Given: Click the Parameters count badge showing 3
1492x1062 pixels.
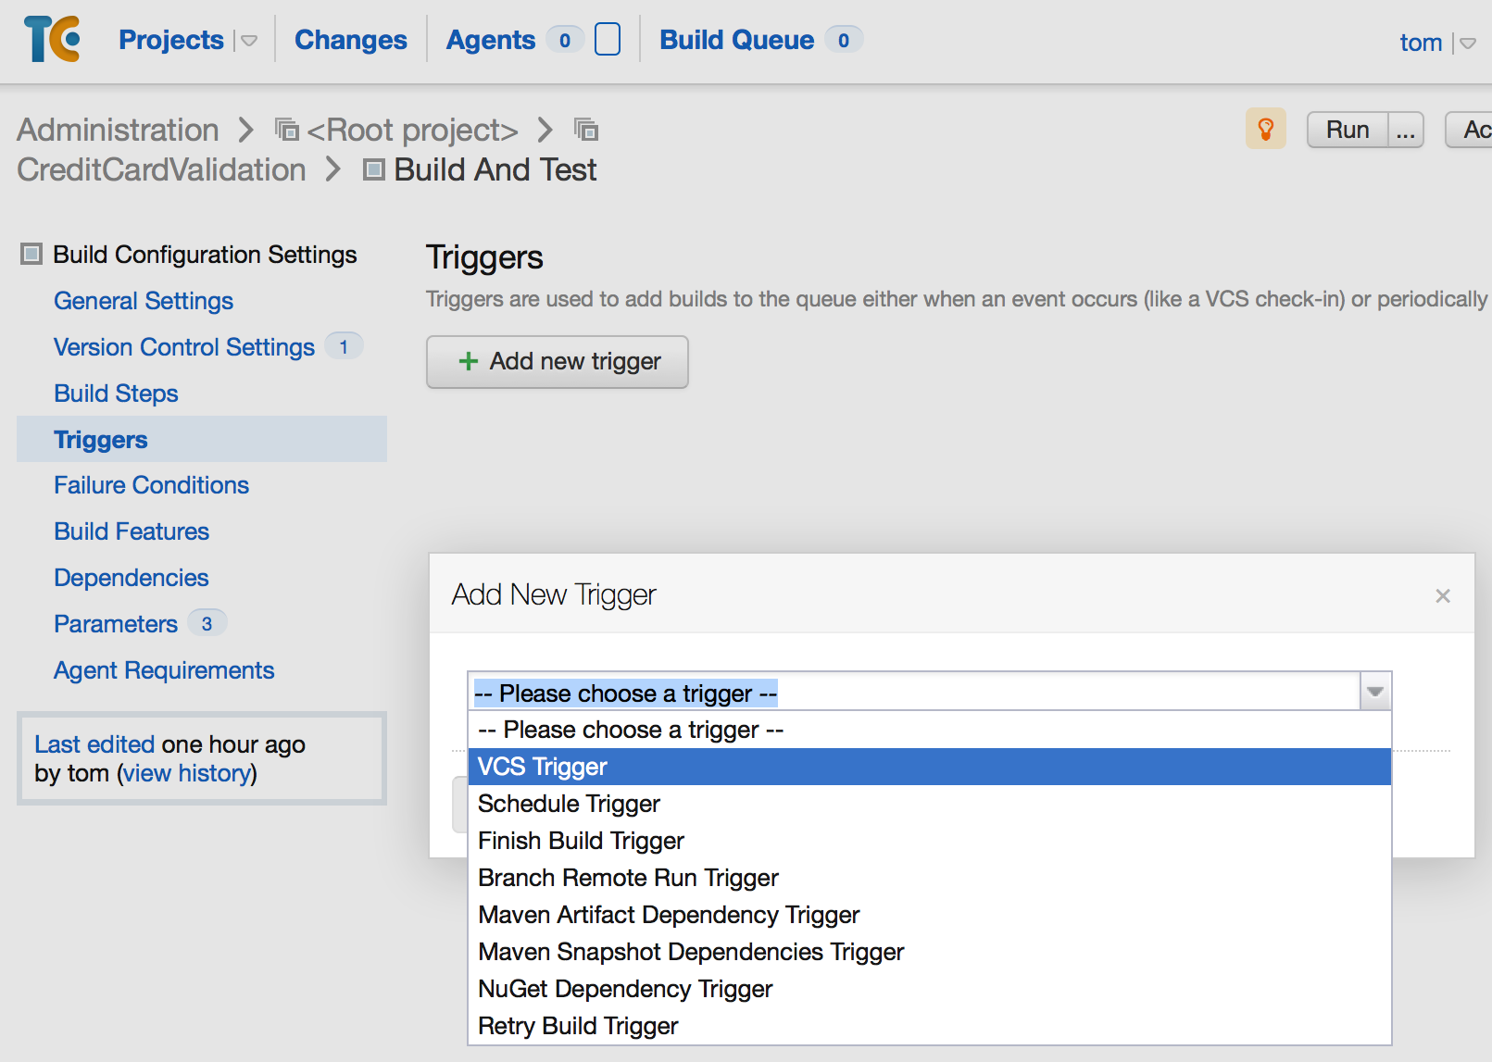Looking at the screenshot, I should click(206, 623).
